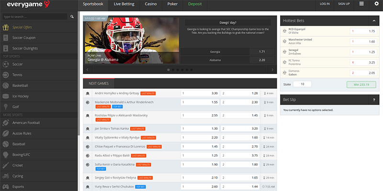The image size is (383, 191).
Task: Select odds 1.90 for Sofia Kenin
Action: tap(200, 164)
